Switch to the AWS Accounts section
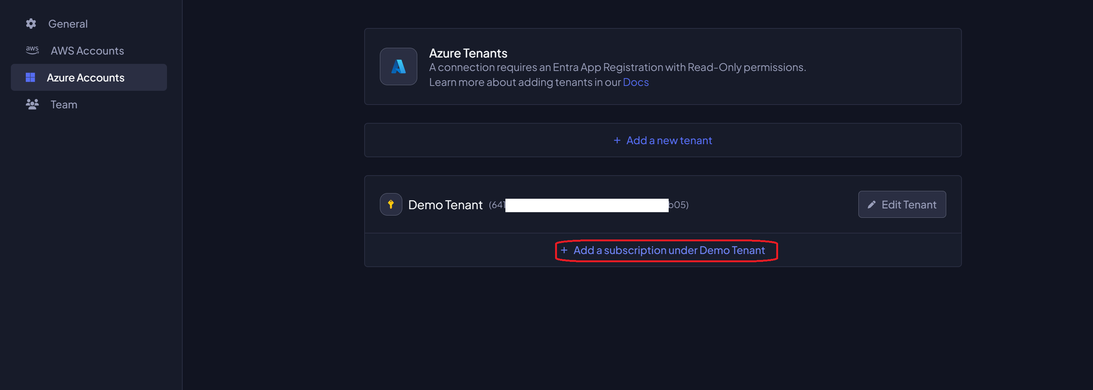Viewport: 1093px width, 390px height. pos(87,50)
